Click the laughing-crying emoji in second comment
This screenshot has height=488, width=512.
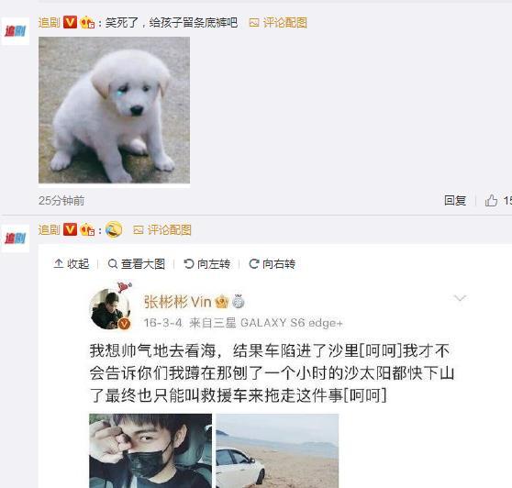[x=114, y=229]
